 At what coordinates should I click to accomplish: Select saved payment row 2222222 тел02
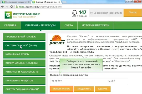89,81
